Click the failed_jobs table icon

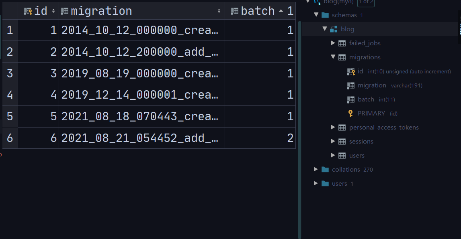coord(342,43)
